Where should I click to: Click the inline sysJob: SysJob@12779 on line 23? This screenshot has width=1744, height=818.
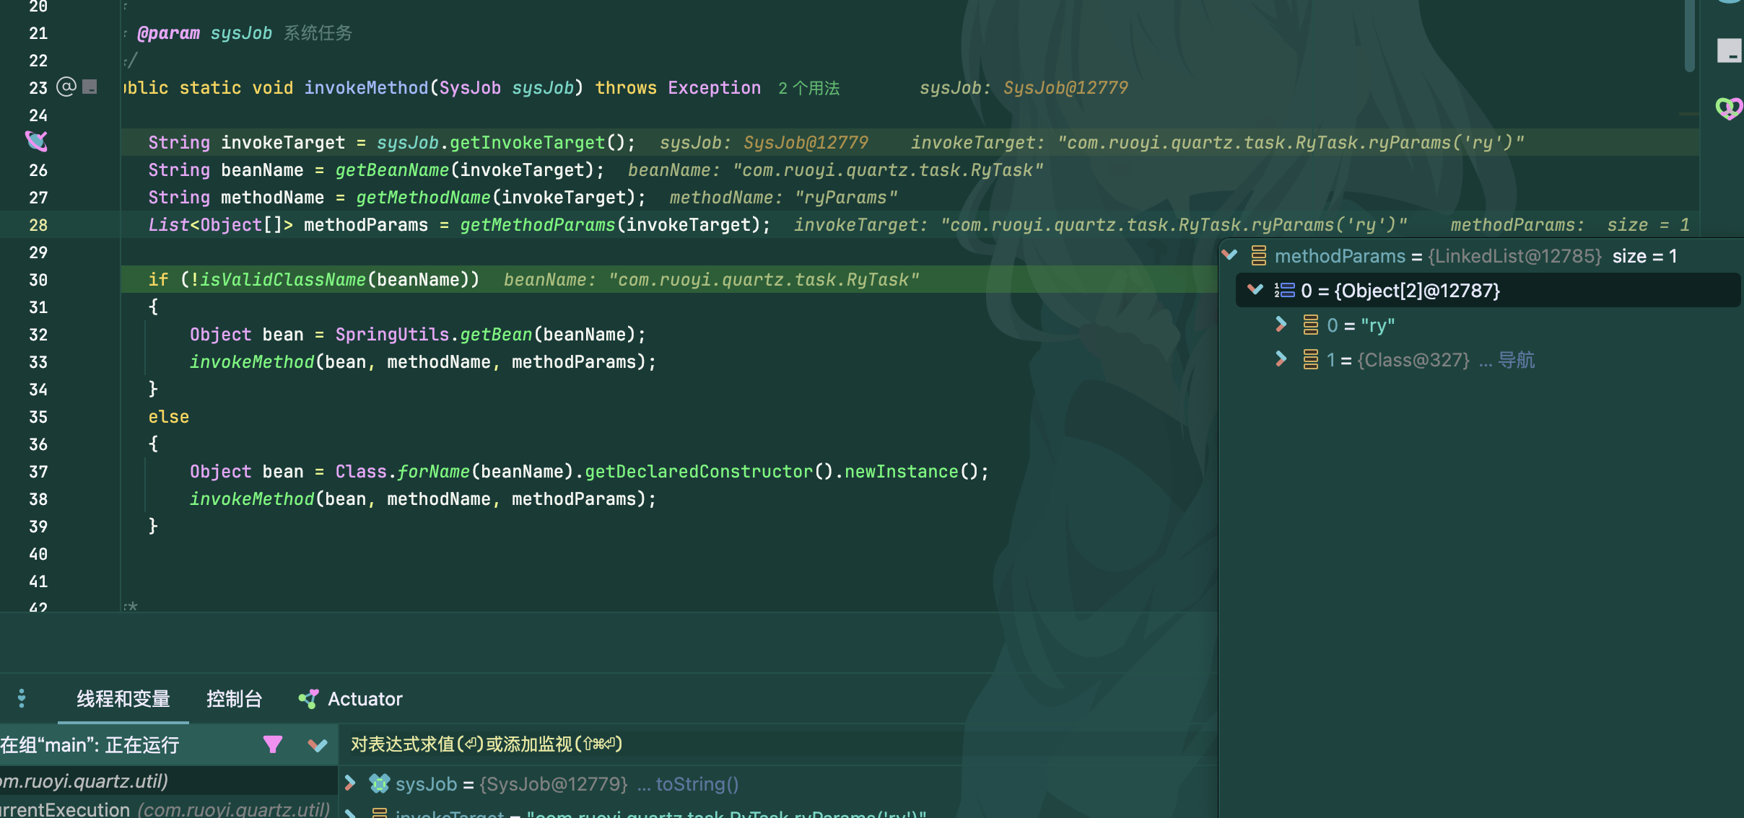[1023, 88]
